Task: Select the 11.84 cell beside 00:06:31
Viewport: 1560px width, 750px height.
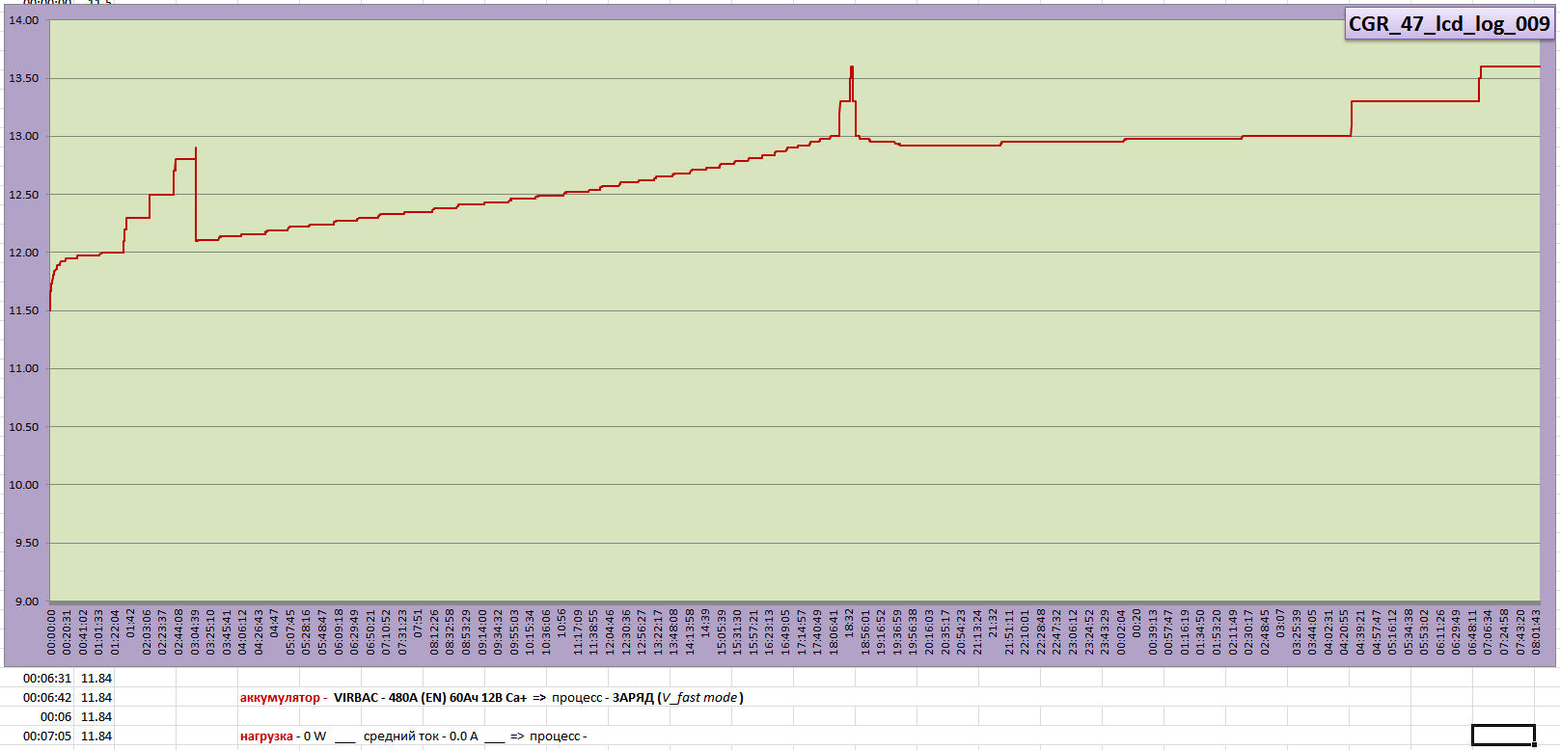Action: [96, 679]
